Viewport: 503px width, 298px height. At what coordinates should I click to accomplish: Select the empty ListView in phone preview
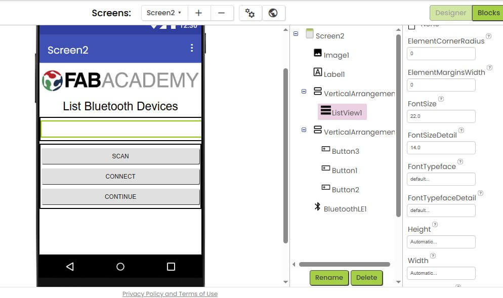coord(121,130)
